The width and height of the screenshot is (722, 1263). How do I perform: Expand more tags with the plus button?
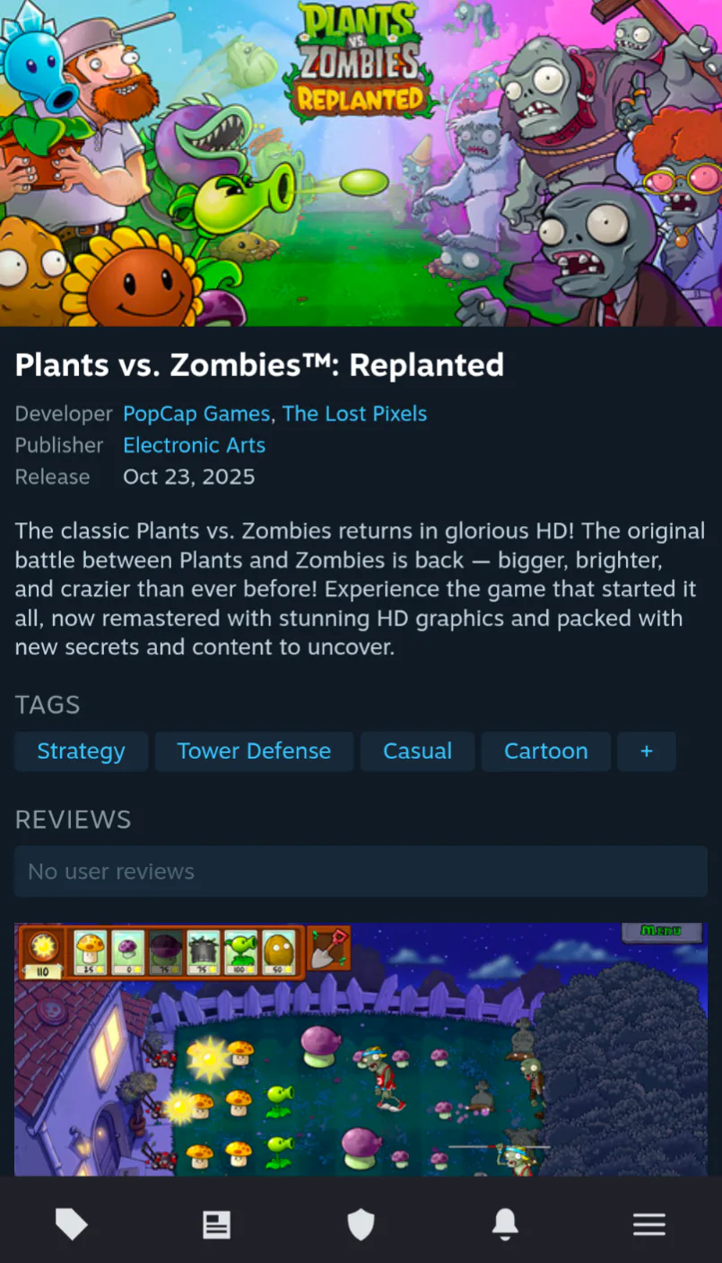647,751
